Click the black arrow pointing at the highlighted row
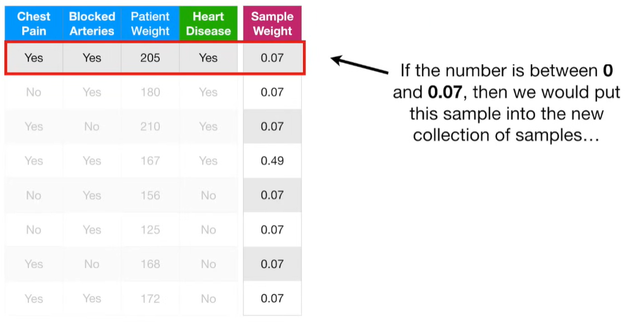 coord(360,65)
